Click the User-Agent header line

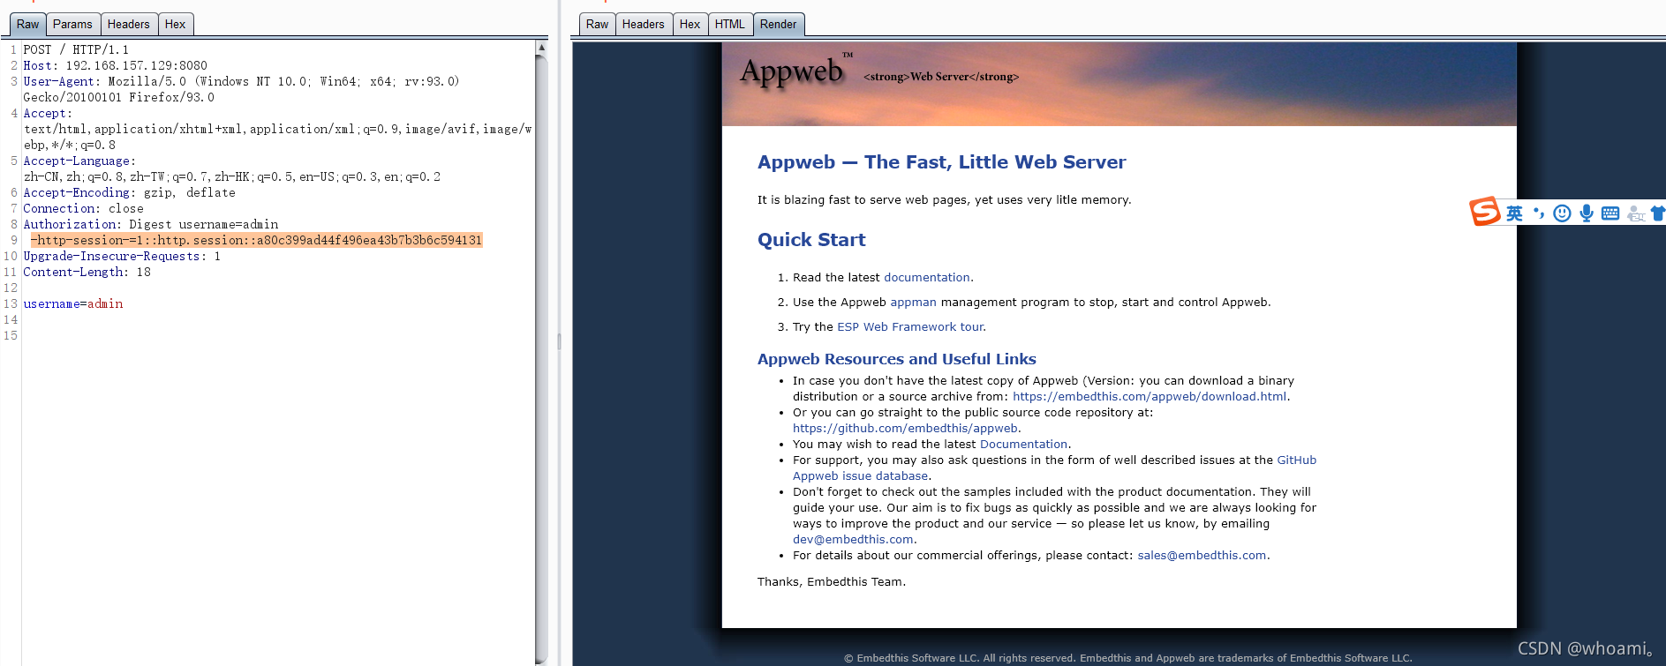[241, 89]
